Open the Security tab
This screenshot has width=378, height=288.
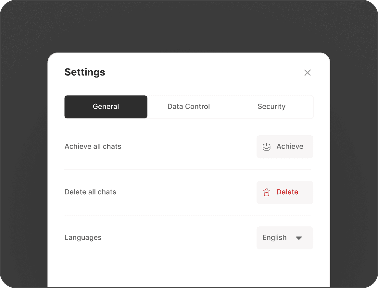click(271, 107)
